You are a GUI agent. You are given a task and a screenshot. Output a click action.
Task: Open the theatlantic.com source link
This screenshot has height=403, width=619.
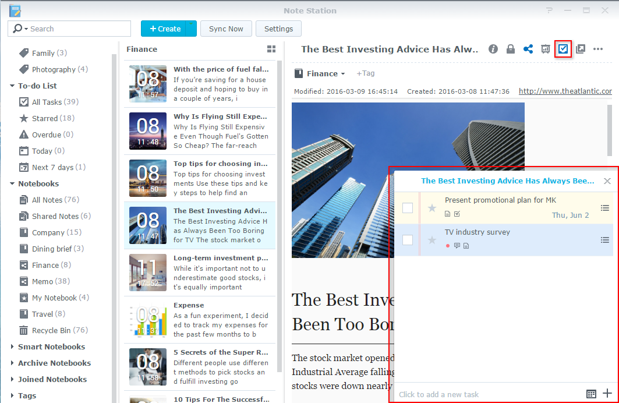point(565,91)
